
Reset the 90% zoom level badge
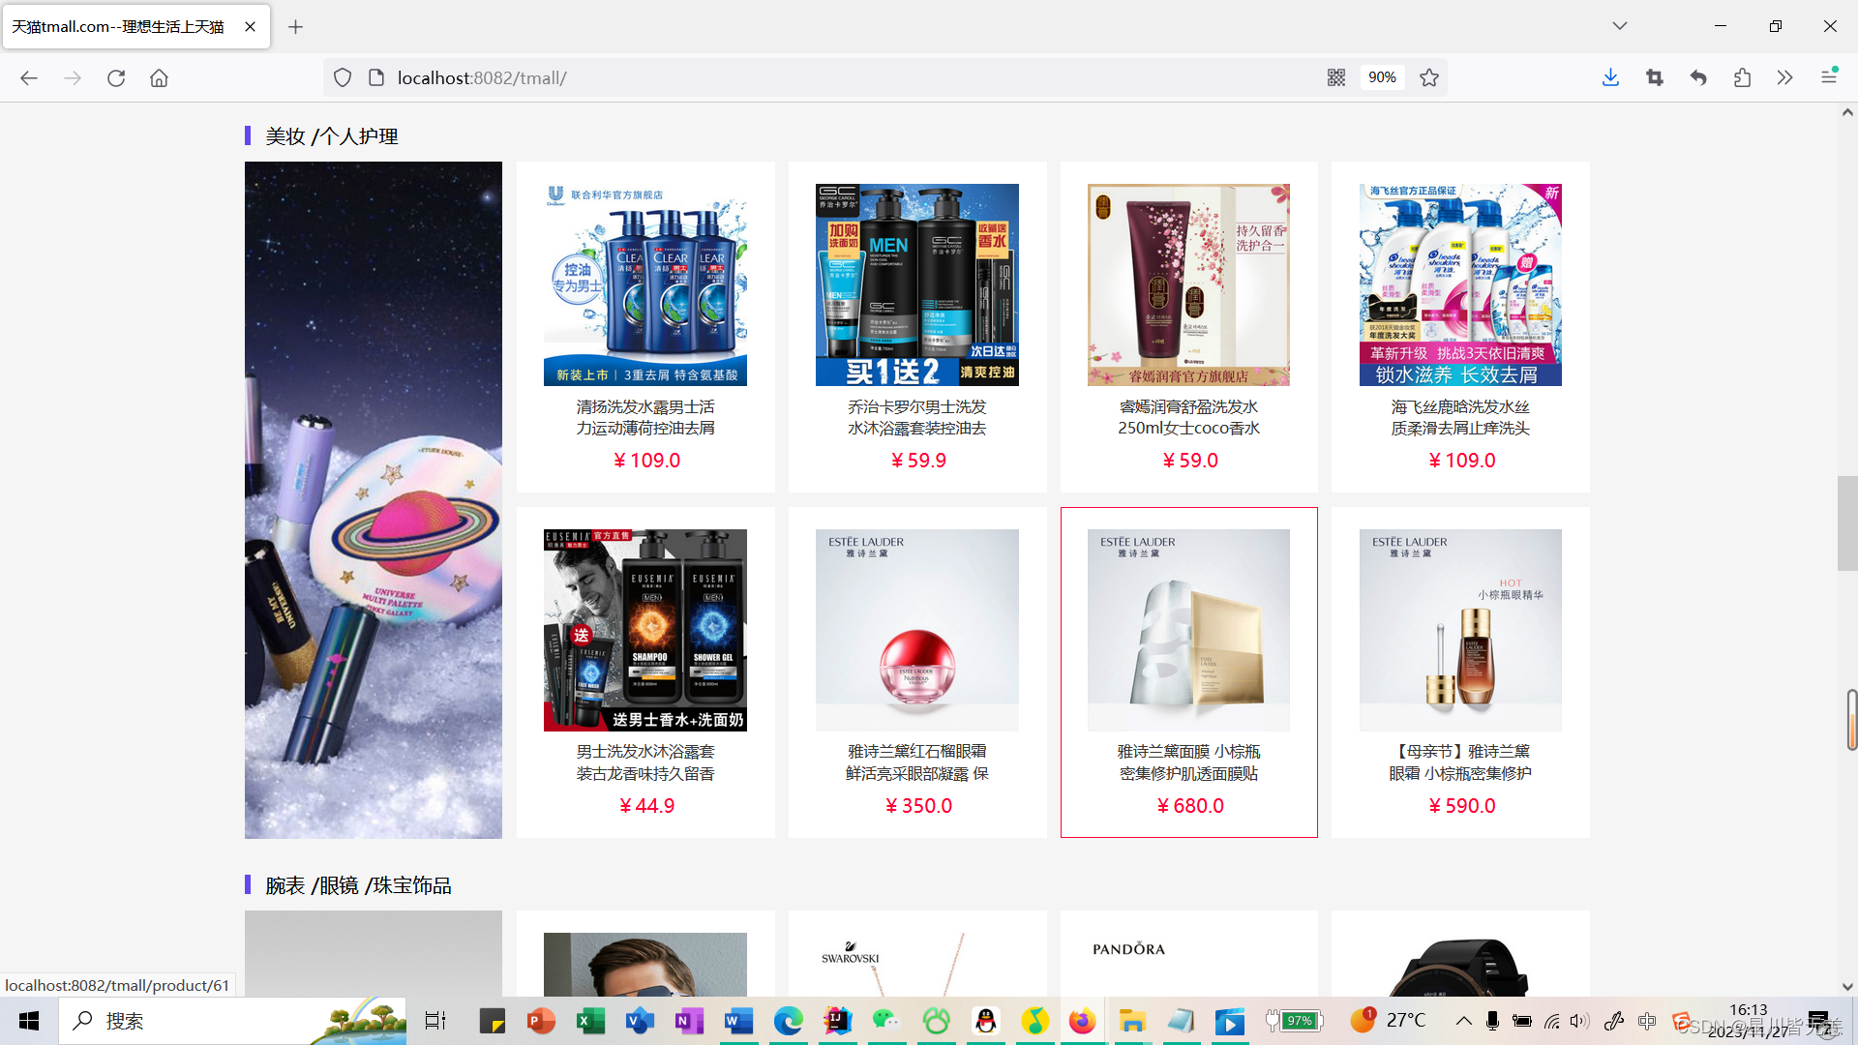click(x=1382, y=77)
